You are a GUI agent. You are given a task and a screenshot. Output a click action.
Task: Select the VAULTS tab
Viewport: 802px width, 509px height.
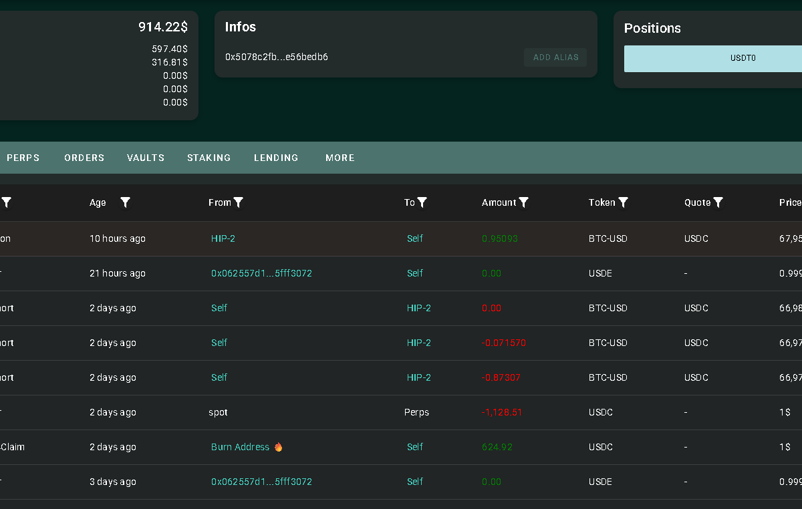pos(146,158)
